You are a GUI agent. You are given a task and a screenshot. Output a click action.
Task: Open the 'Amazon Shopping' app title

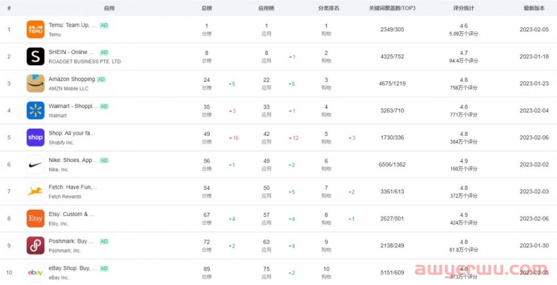tap(72, 79)
